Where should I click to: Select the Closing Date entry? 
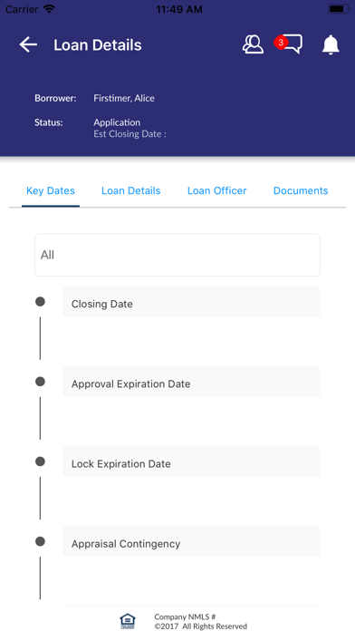click(x=191, y=301)
